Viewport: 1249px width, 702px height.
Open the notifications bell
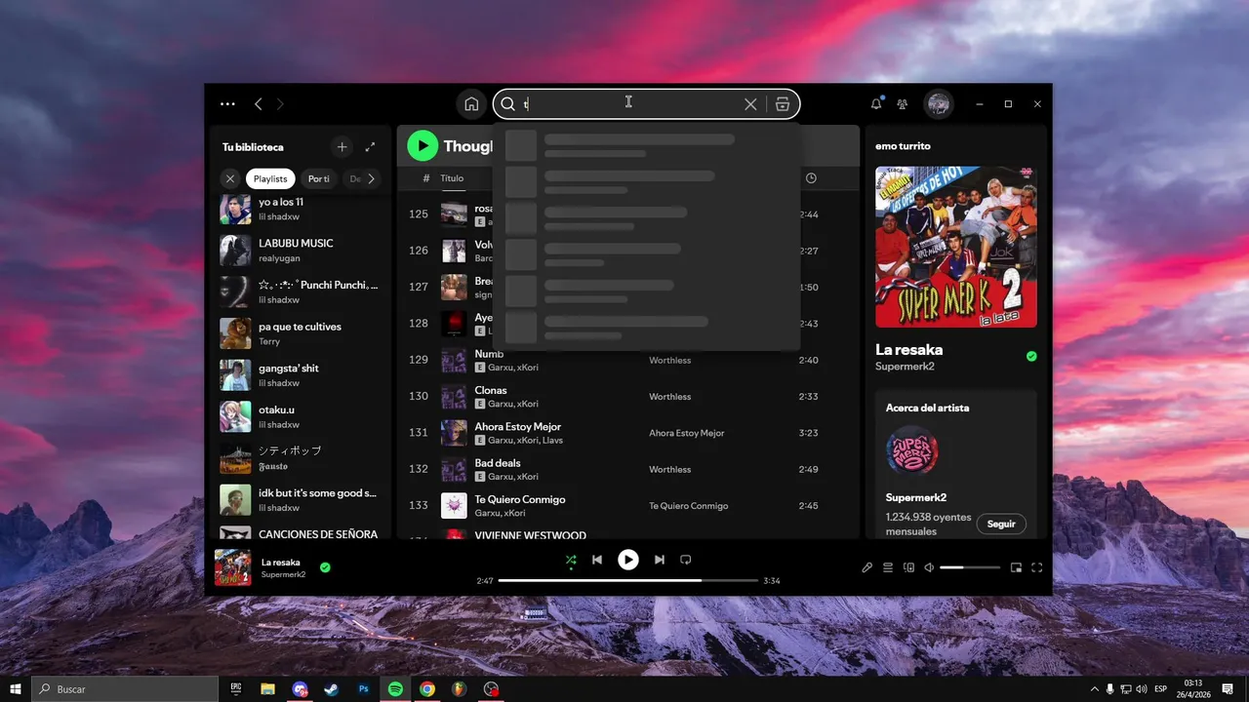(x=876, y=103)
